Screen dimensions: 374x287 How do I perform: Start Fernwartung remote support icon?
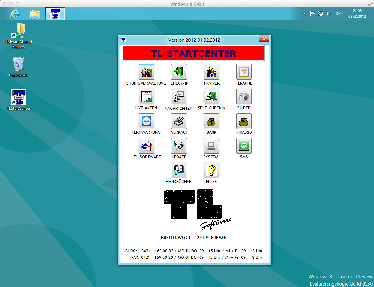tap(146, 121)
